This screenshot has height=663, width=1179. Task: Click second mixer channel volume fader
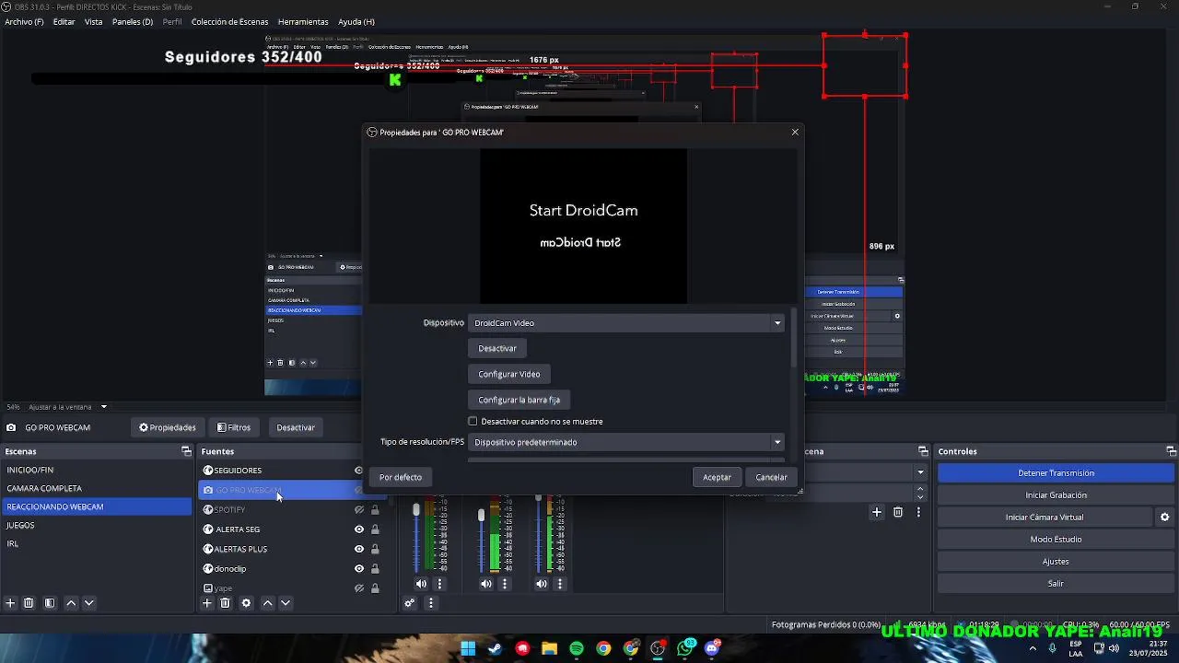[481, 516]
